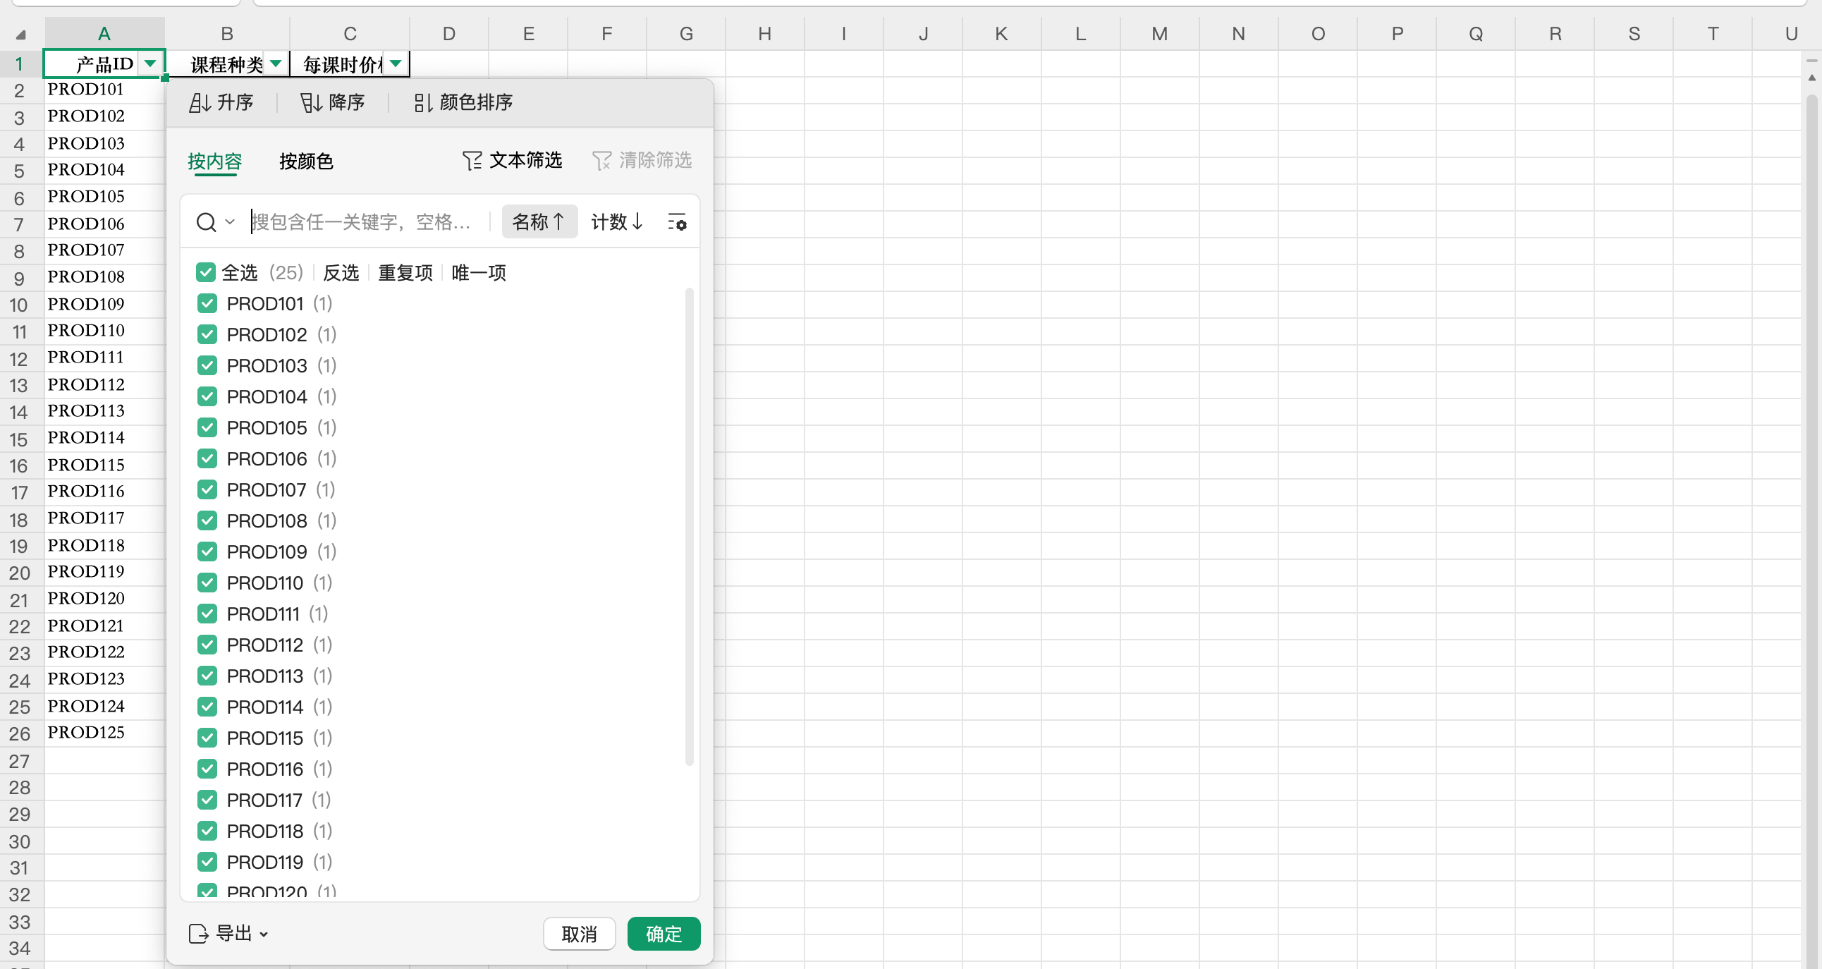Click the 取消 cancel button
This screenshot has width=1822, height=969.
coord(579,934)
